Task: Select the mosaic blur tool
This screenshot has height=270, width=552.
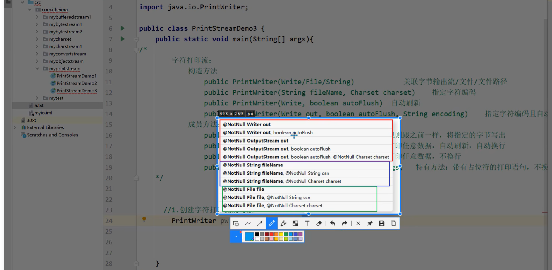Action: click(x=295, y=223)
